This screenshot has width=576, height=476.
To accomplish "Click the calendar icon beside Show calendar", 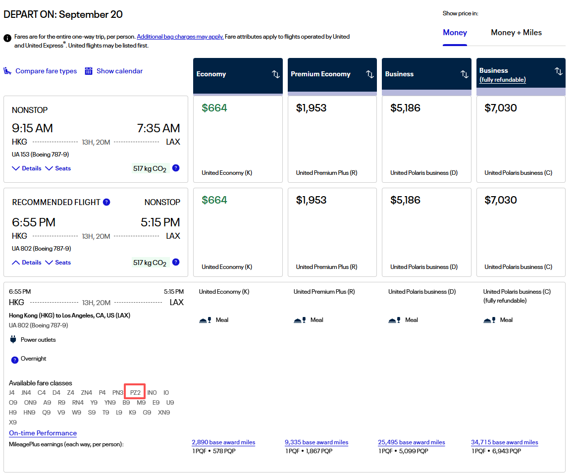I will [x=89, y=71].
